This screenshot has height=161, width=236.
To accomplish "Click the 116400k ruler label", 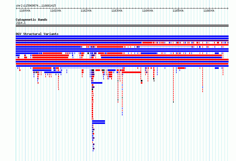I will pyautogui.click(x=148, y=11).
